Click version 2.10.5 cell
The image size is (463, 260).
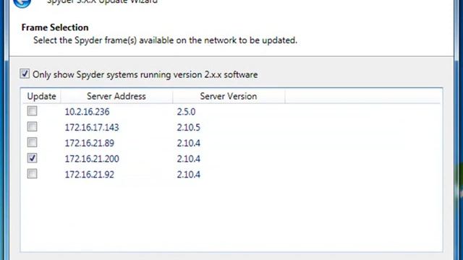point(188,128)
